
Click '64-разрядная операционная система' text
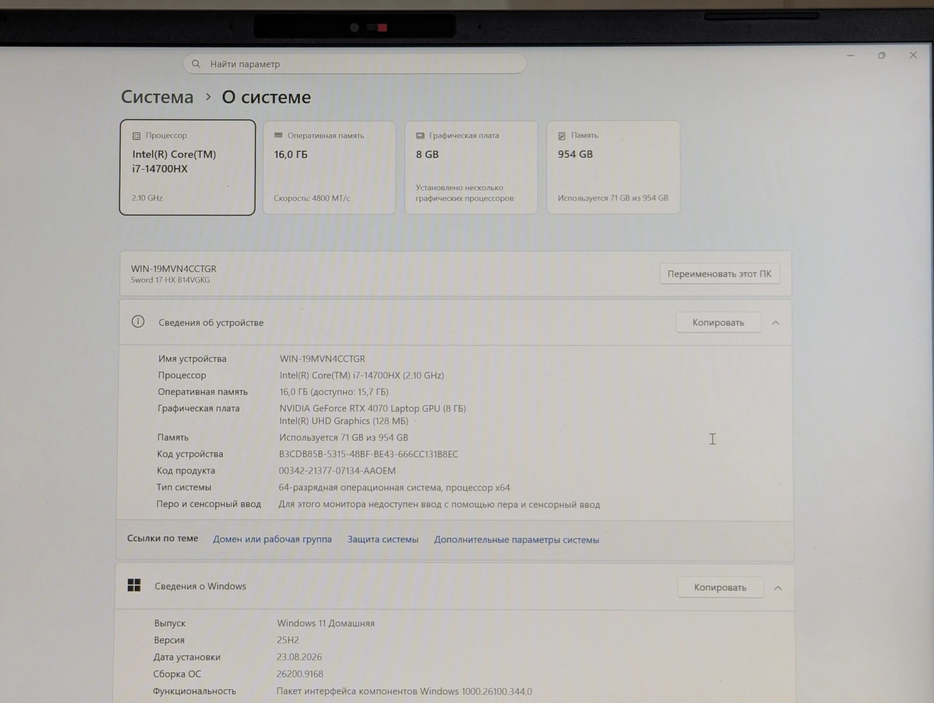pyautogui.click(x=360, y=488)
